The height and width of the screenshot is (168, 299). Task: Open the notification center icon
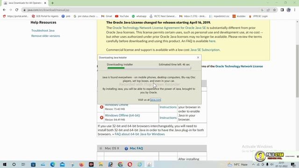293,164
